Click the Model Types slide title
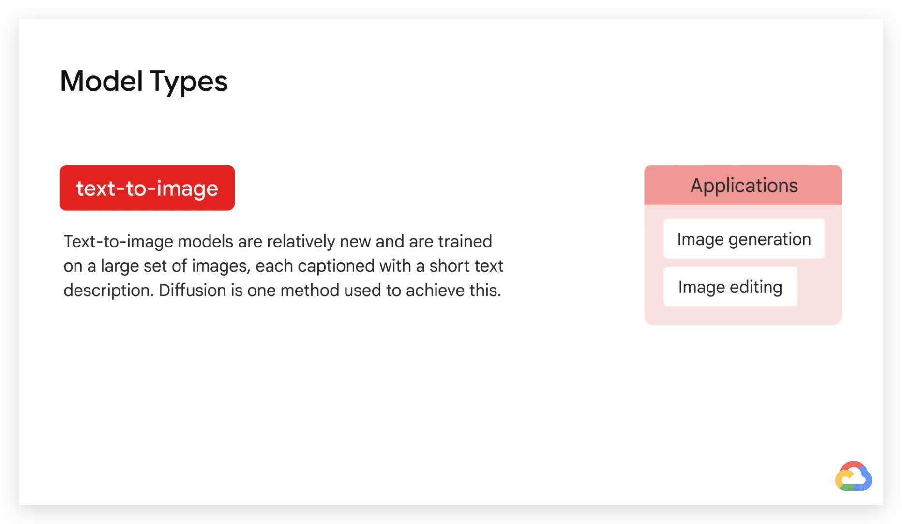The width and height of the screenshot is (902, 524). (x=144, y=81)
